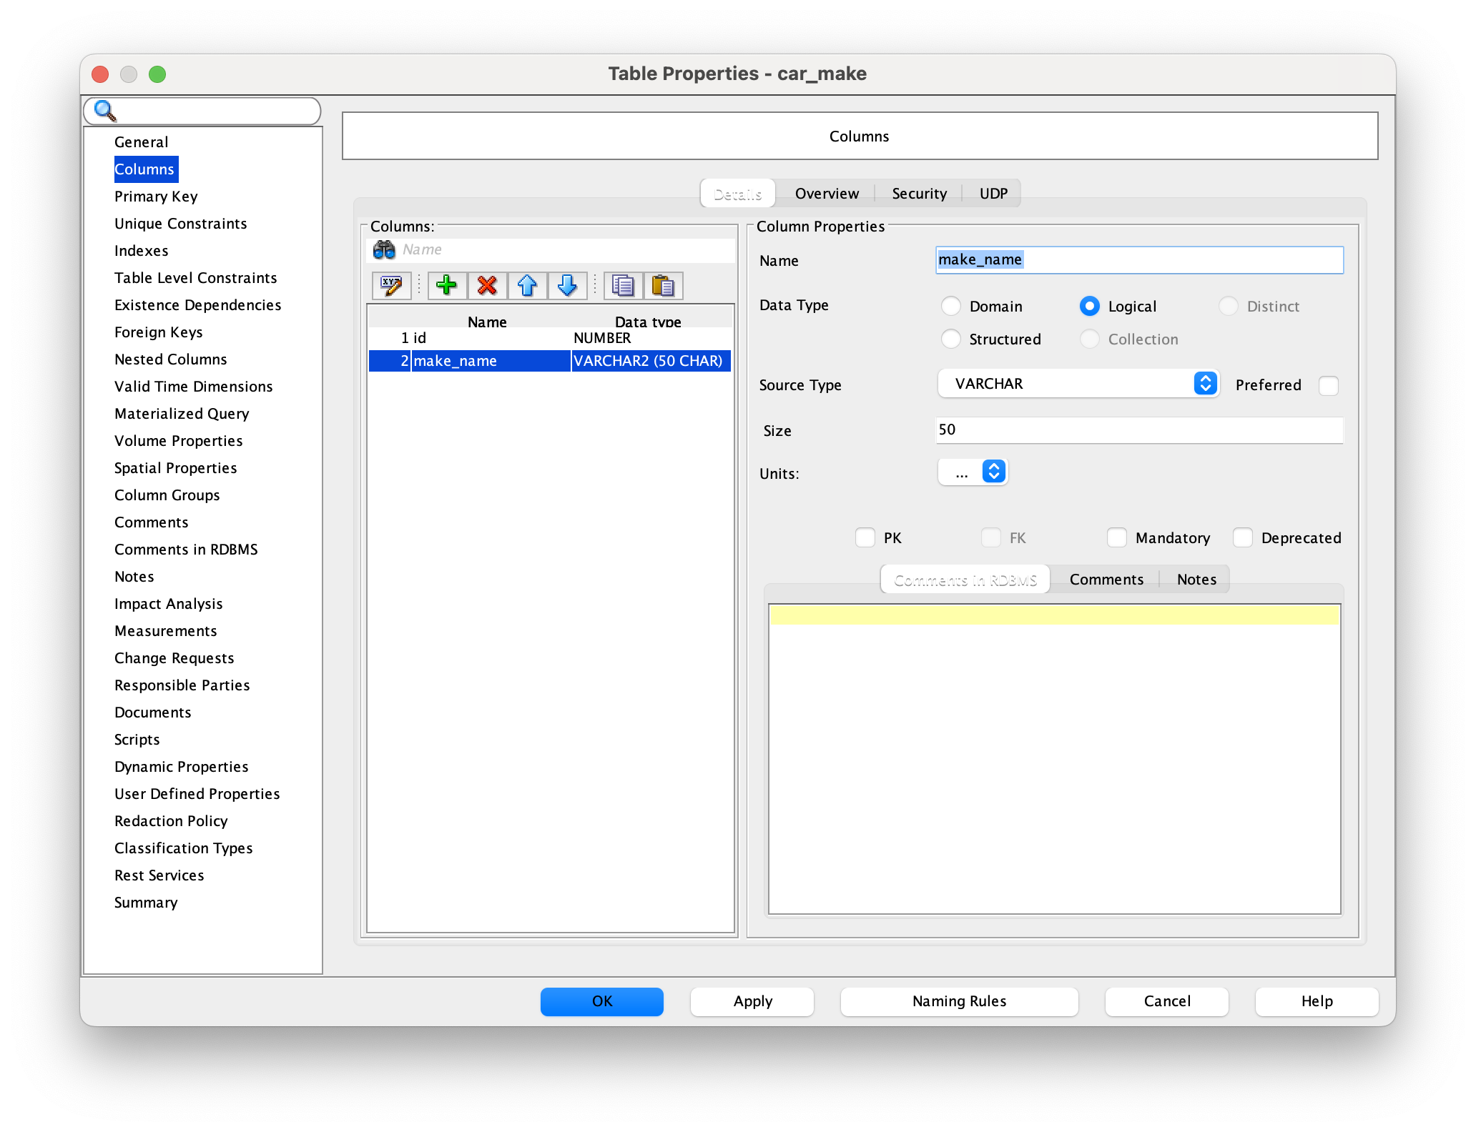Open the Units dropdown
Screen dimensions: 1476x1132
(x=973, y=472)
